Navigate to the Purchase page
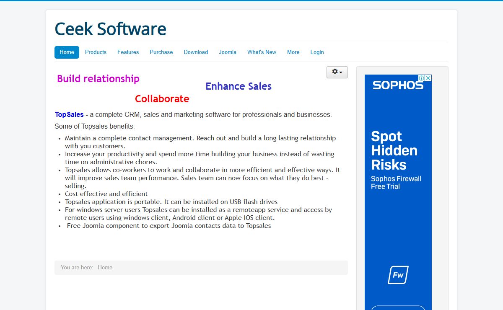This screenshot has width=503, height=310. (x=161, y=52)
